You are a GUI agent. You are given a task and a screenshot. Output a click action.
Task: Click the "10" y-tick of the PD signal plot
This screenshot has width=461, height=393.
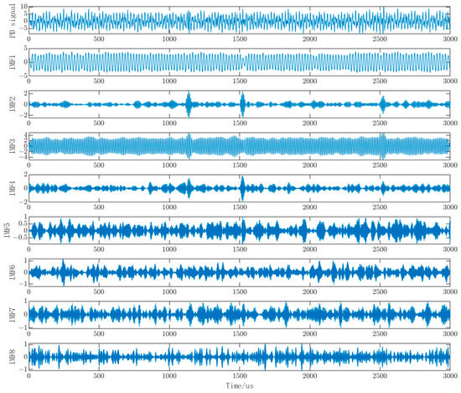pos(23,6)
